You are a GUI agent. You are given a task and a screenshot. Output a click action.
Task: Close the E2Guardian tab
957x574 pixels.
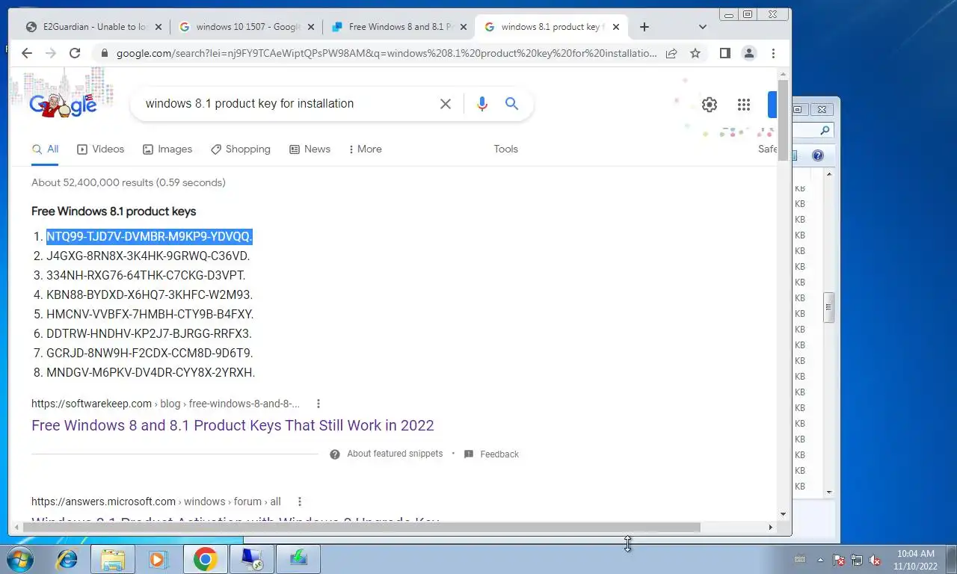click(158, 27)
